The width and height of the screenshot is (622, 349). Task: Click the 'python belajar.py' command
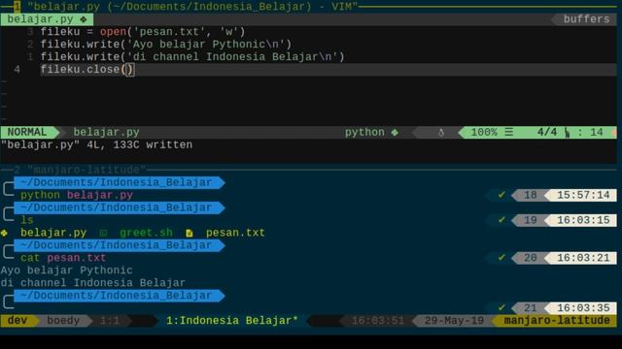[x=77, y=195]
